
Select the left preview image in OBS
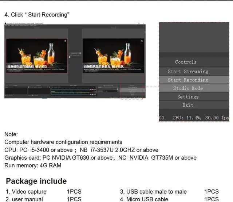point(37,56)
